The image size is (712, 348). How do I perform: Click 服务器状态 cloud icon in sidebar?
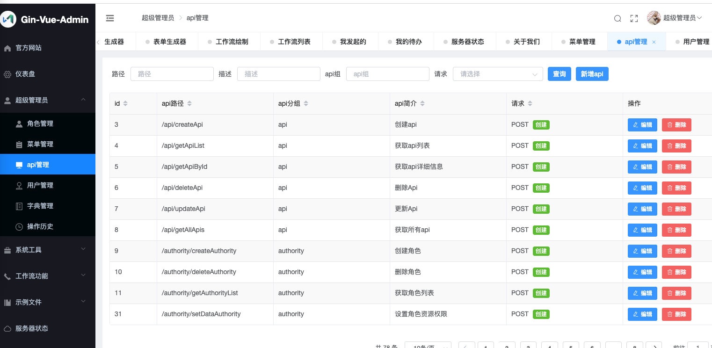coord(7,329)
